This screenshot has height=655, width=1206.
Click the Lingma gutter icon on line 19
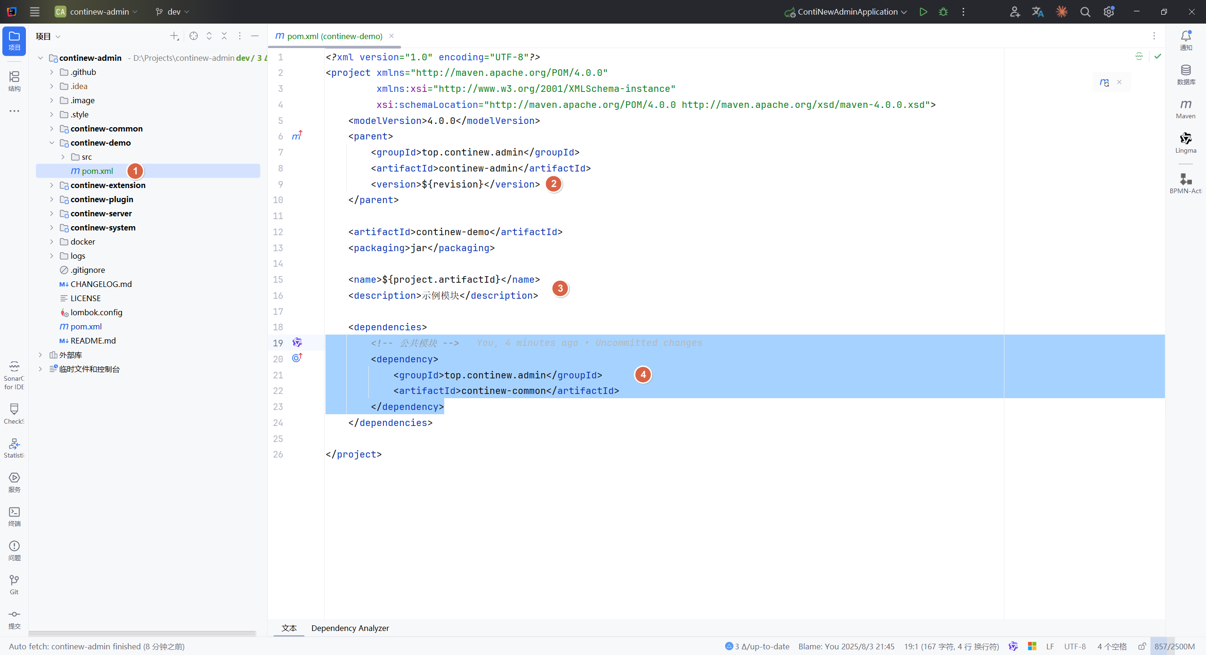click(x=297, y=343)
